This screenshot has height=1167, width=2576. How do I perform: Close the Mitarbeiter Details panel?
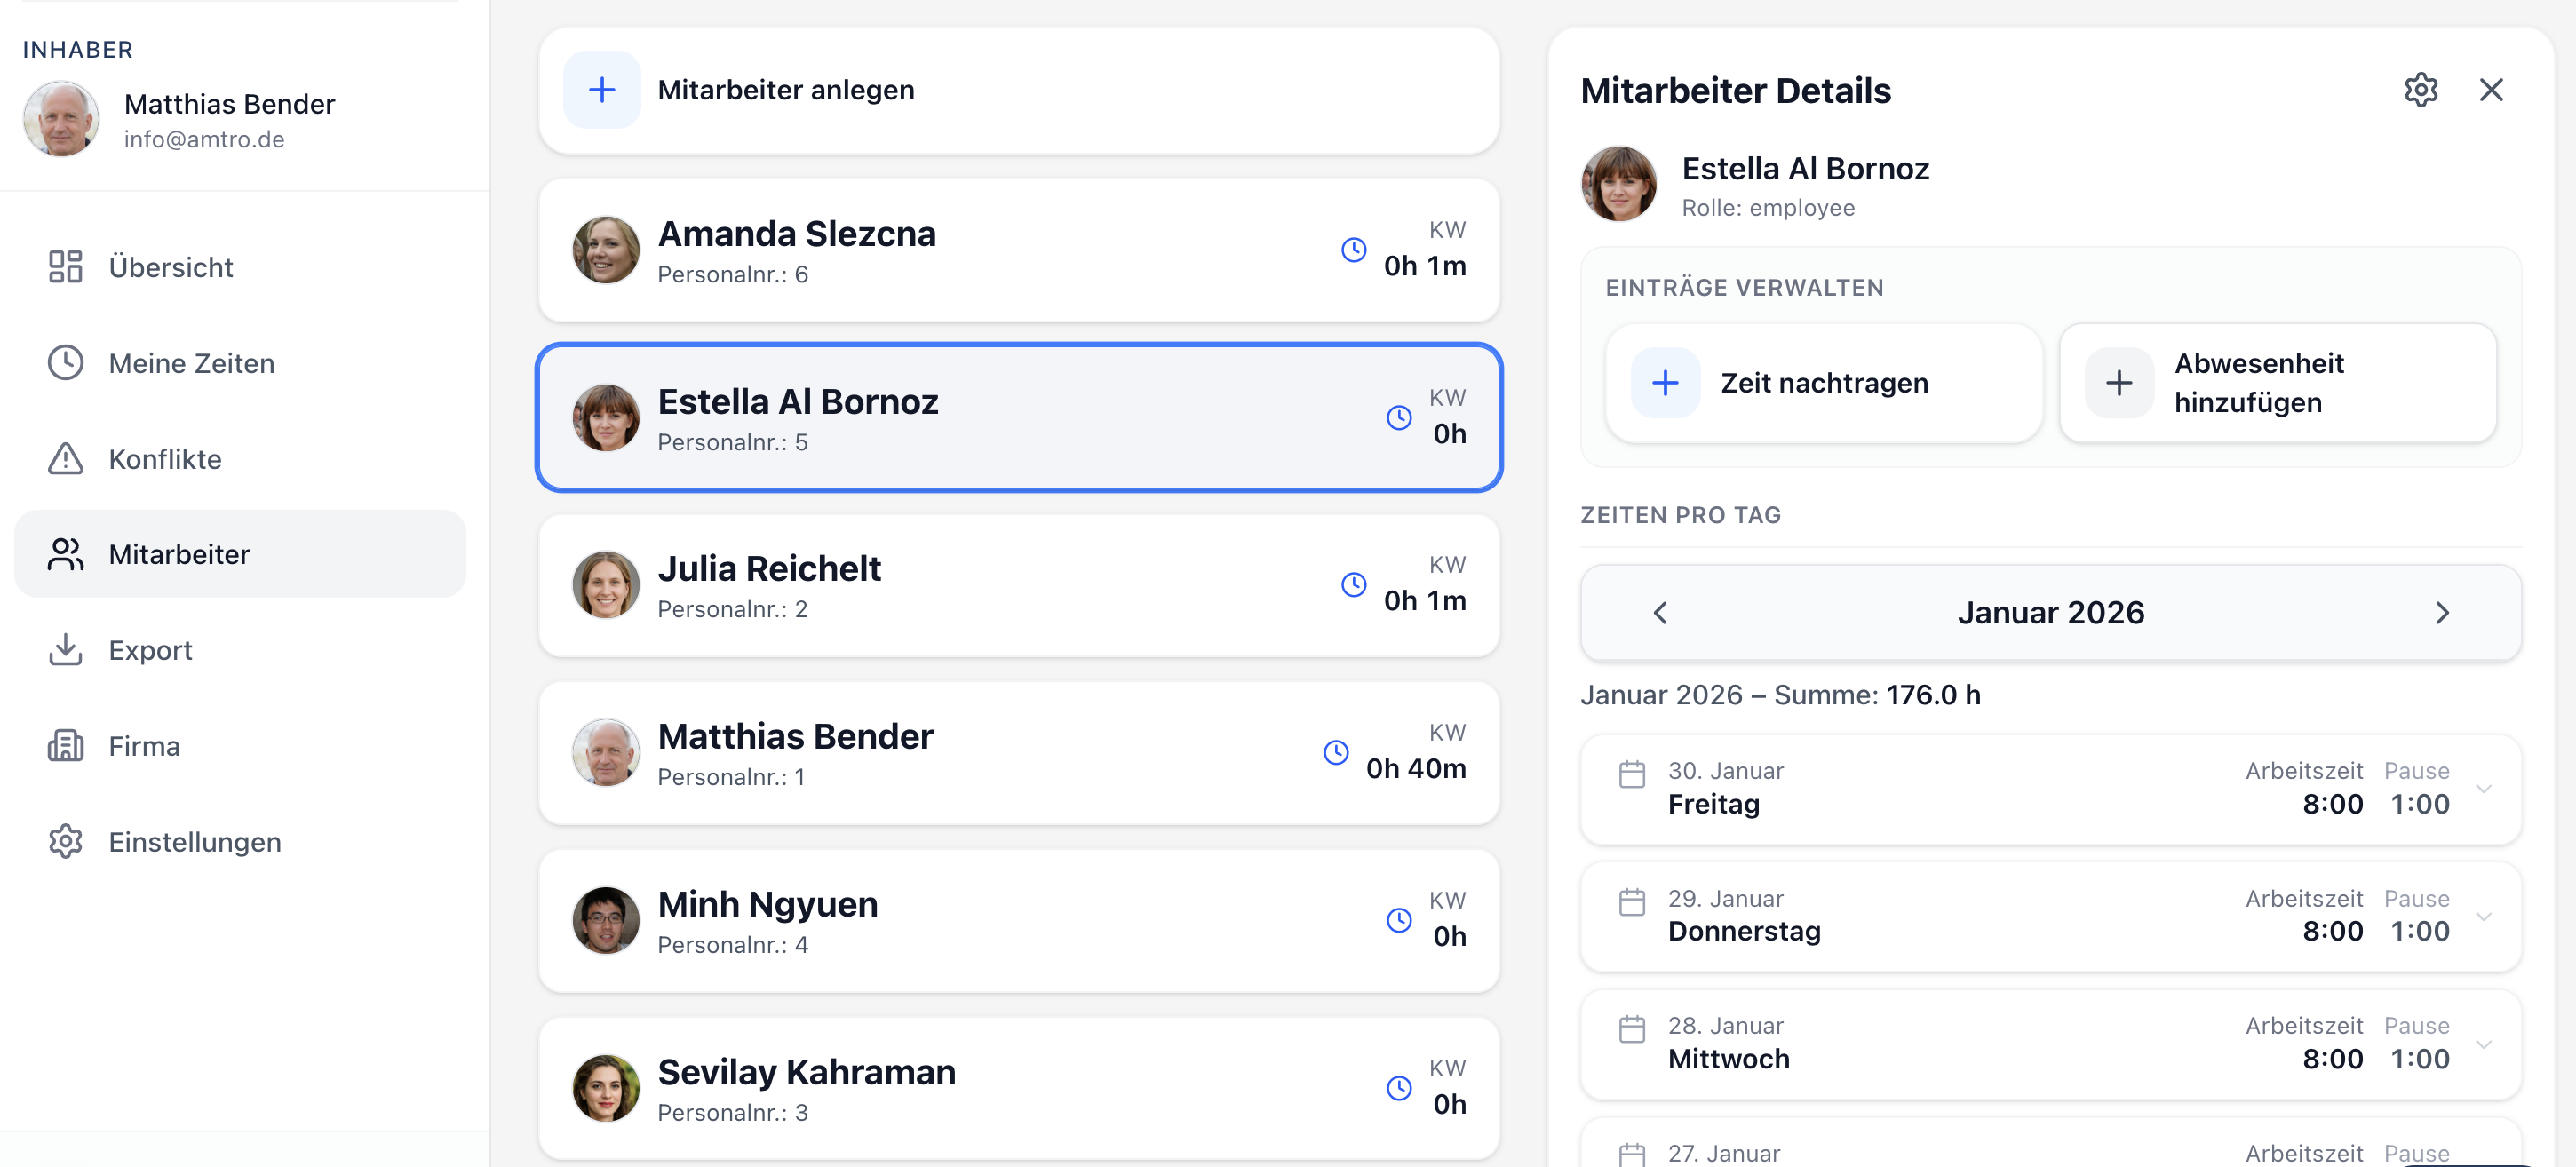(2491, 90)
